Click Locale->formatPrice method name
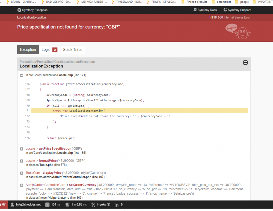Screen dimensions: 273x211 tap(48, 161)
